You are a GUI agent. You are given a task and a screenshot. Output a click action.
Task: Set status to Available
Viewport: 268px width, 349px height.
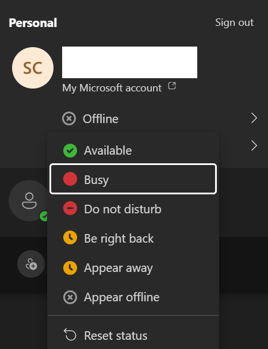click(x=133, y=151)
